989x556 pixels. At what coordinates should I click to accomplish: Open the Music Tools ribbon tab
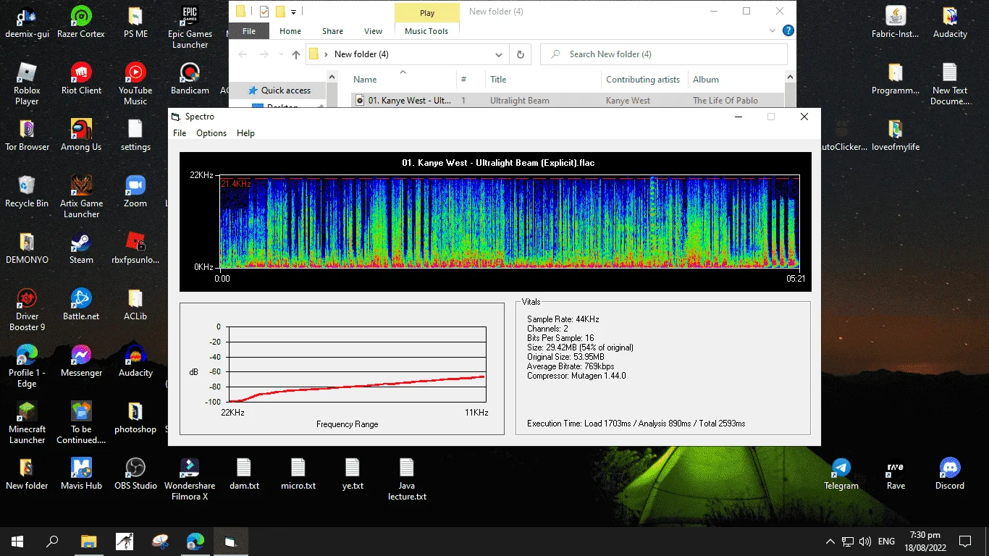(x=426, y=31)
